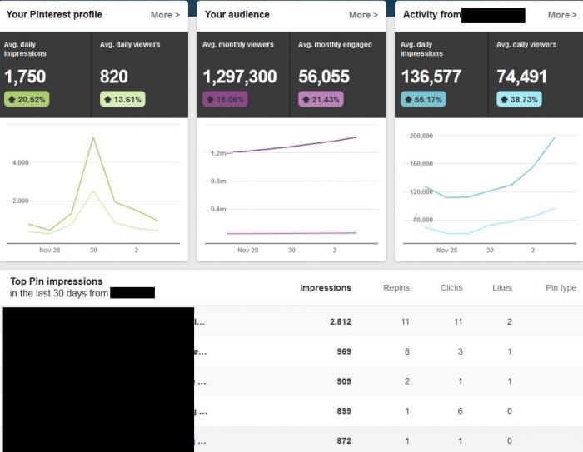
Task: Sort the table by Likes column
Action: pyautogui.click(x=502, y=288)
